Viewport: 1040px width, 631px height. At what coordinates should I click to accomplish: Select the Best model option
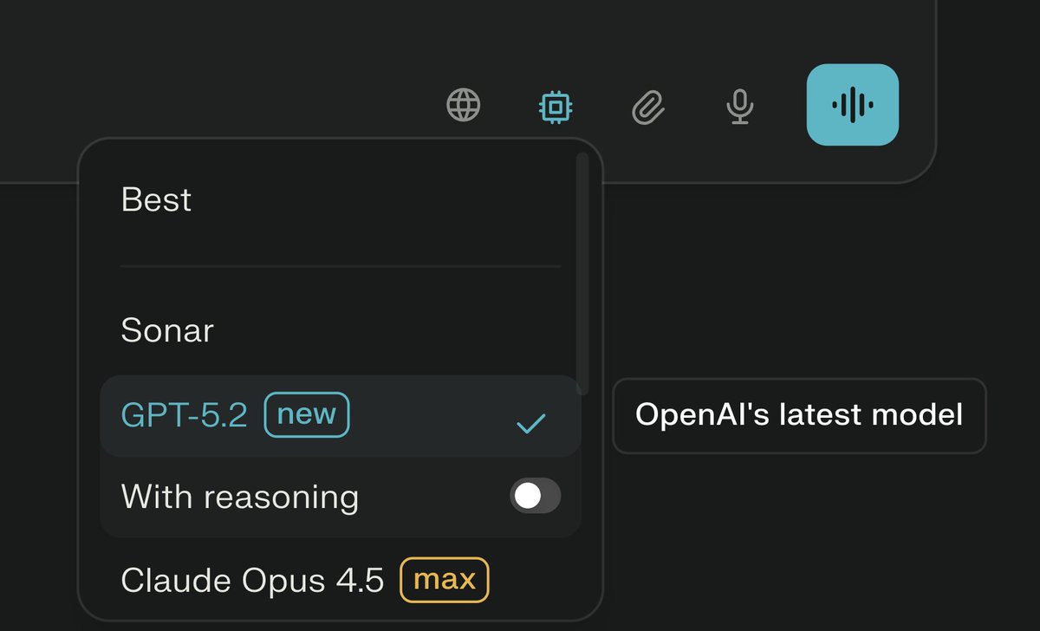point(157,200)
